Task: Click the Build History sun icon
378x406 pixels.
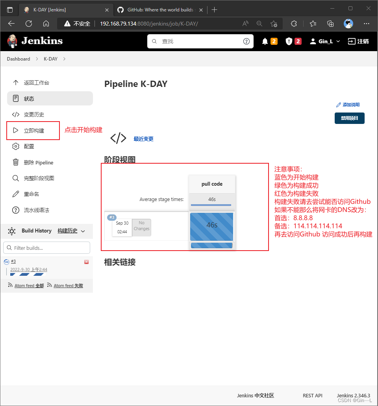Action: [12, 231]
